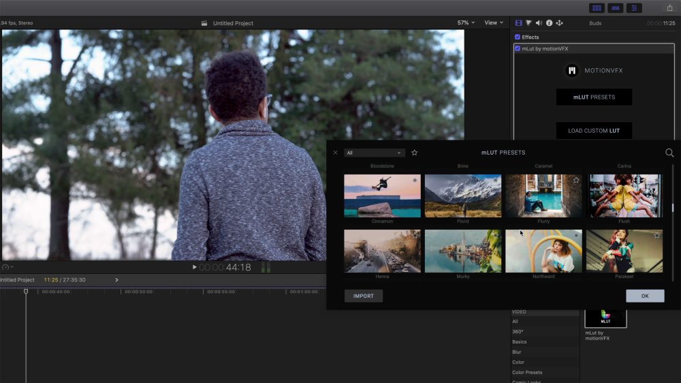Toggle the browser panel button in toolbar
The width and height of the screenshot is (681, 383).
tap(597, 7)
